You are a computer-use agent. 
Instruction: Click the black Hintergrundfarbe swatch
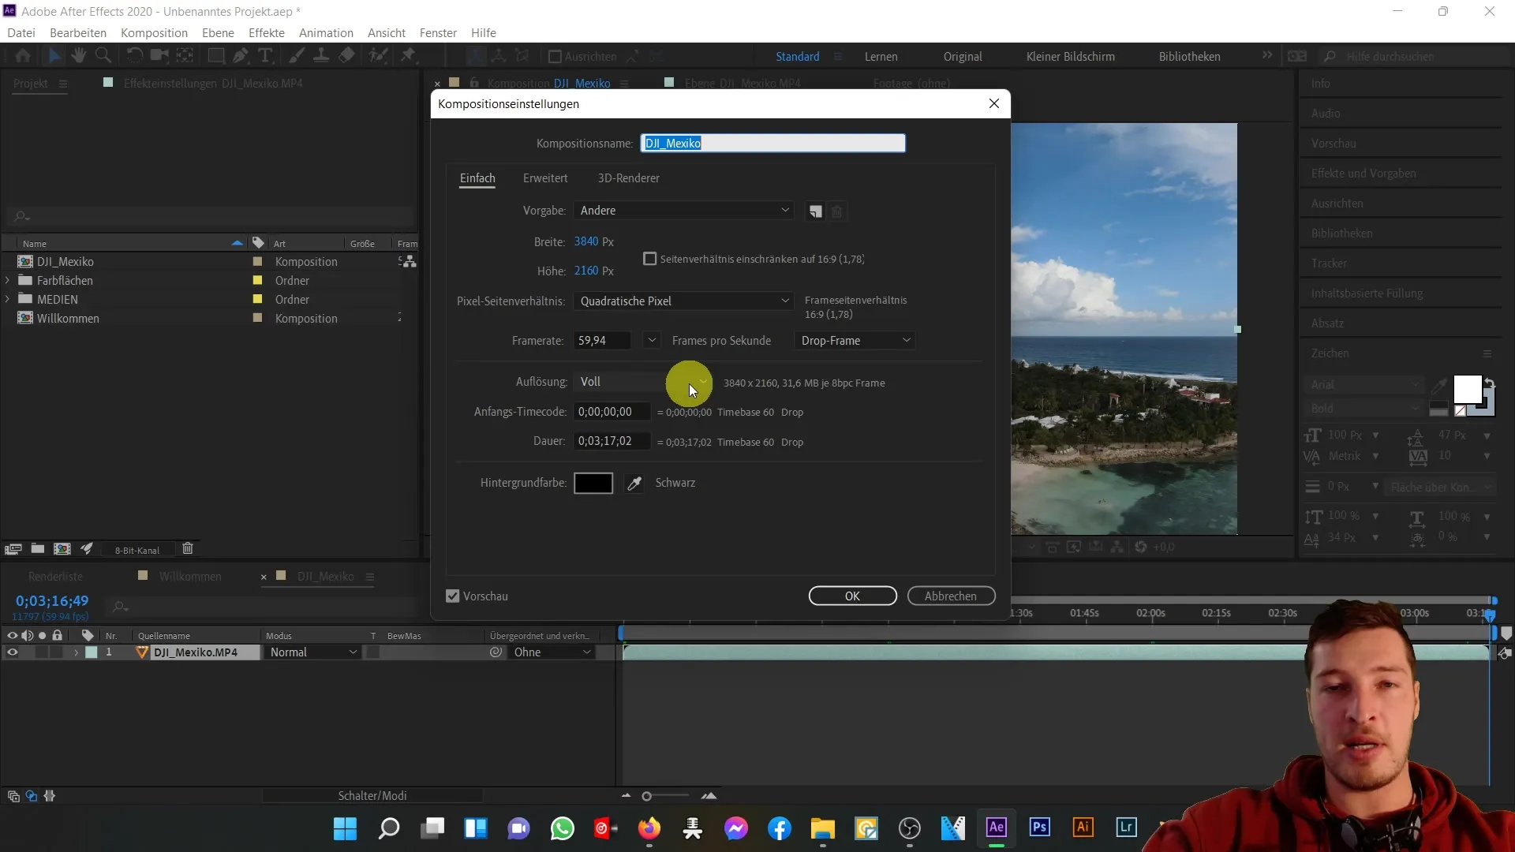pyautogui.click(x=593, y=484)
